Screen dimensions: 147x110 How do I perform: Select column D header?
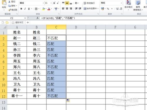click(76, 27)
